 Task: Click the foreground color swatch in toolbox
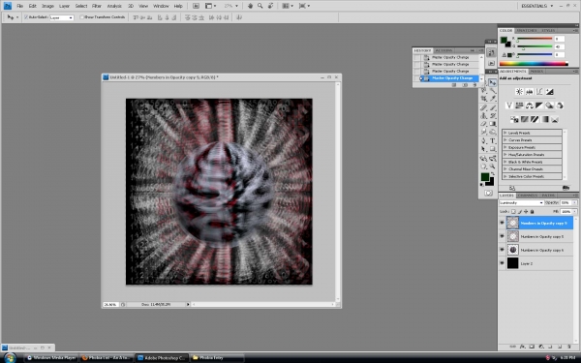click(x=485, y=177)
